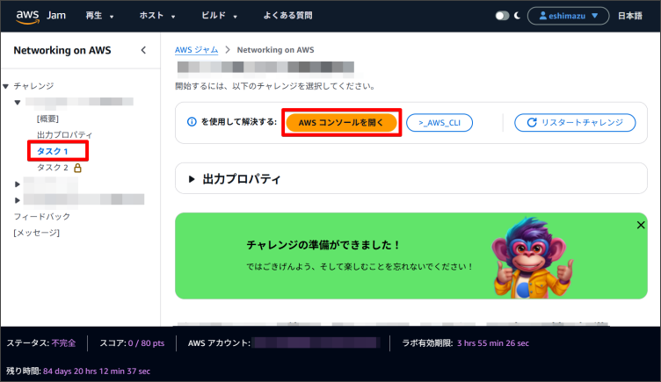This screenshot has height=382, width=661.
Task: Open the ビルド dropdown menu
Action: click(218, 16)
